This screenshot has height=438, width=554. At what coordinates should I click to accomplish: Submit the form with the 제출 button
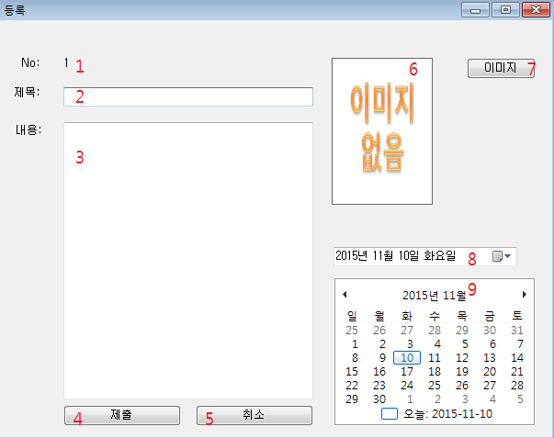point(122,415)
